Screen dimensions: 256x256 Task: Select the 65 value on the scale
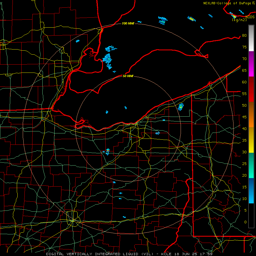pos(244,71)
